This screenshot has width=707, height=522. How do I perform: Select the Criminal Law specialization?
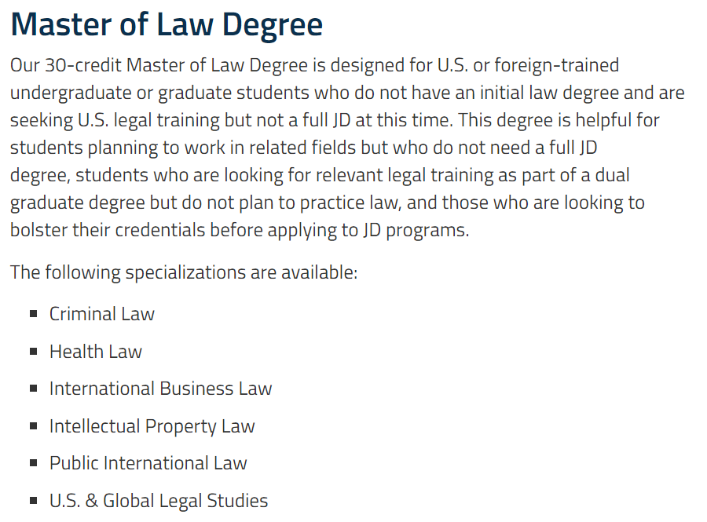(x=102, y=314)
